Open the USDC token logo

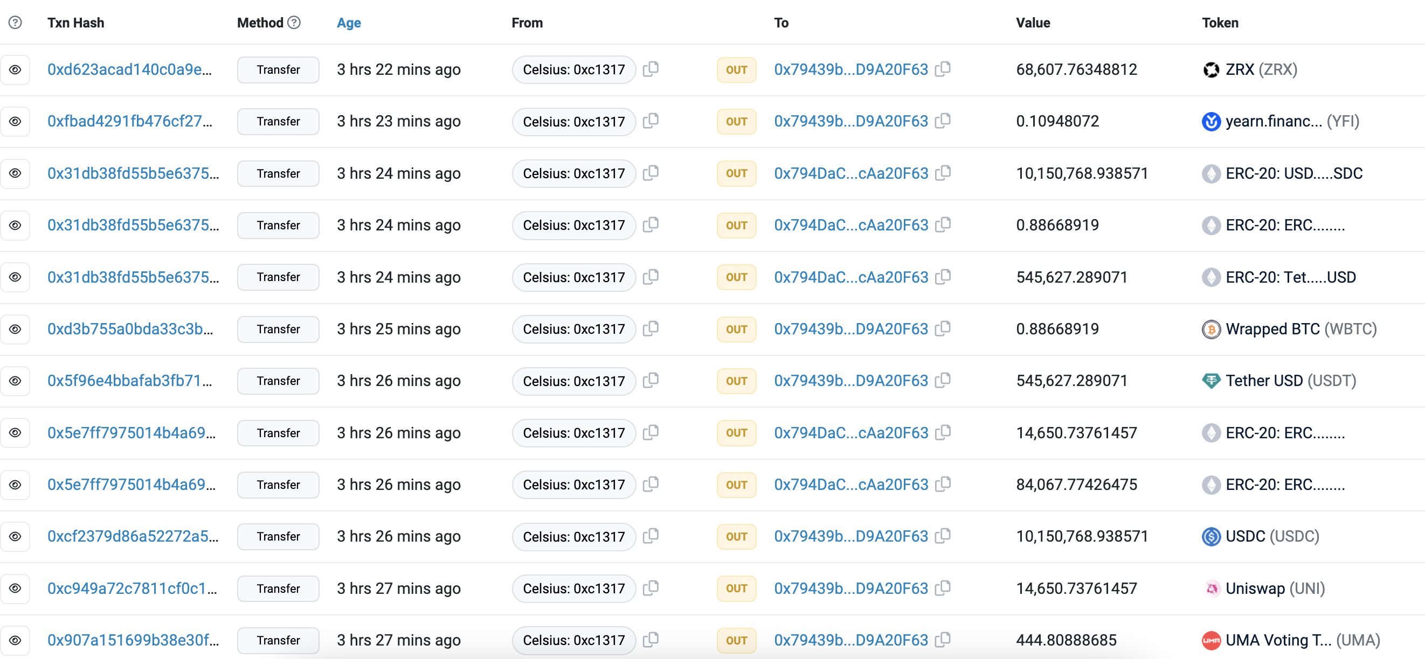coord(1211,537)
